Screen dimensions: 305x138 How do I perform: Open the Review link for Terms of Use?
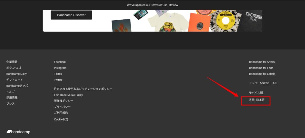tap(173, 5)
